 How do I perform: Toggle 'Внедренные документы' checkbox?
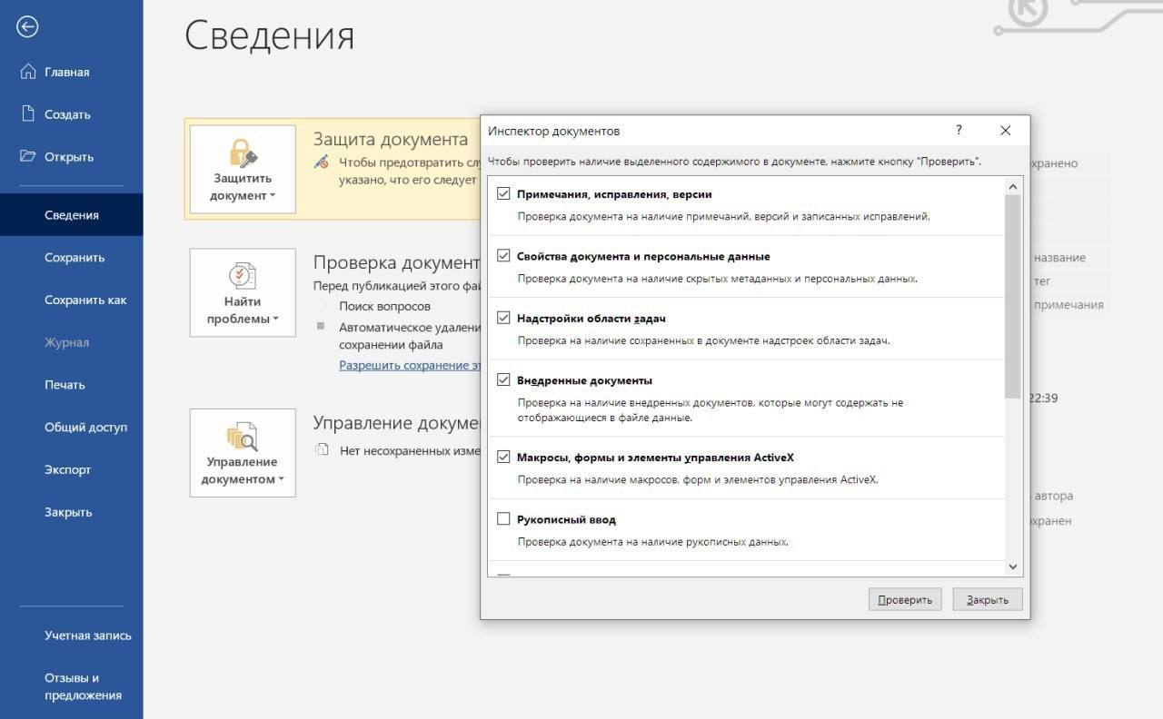point(503,380)
